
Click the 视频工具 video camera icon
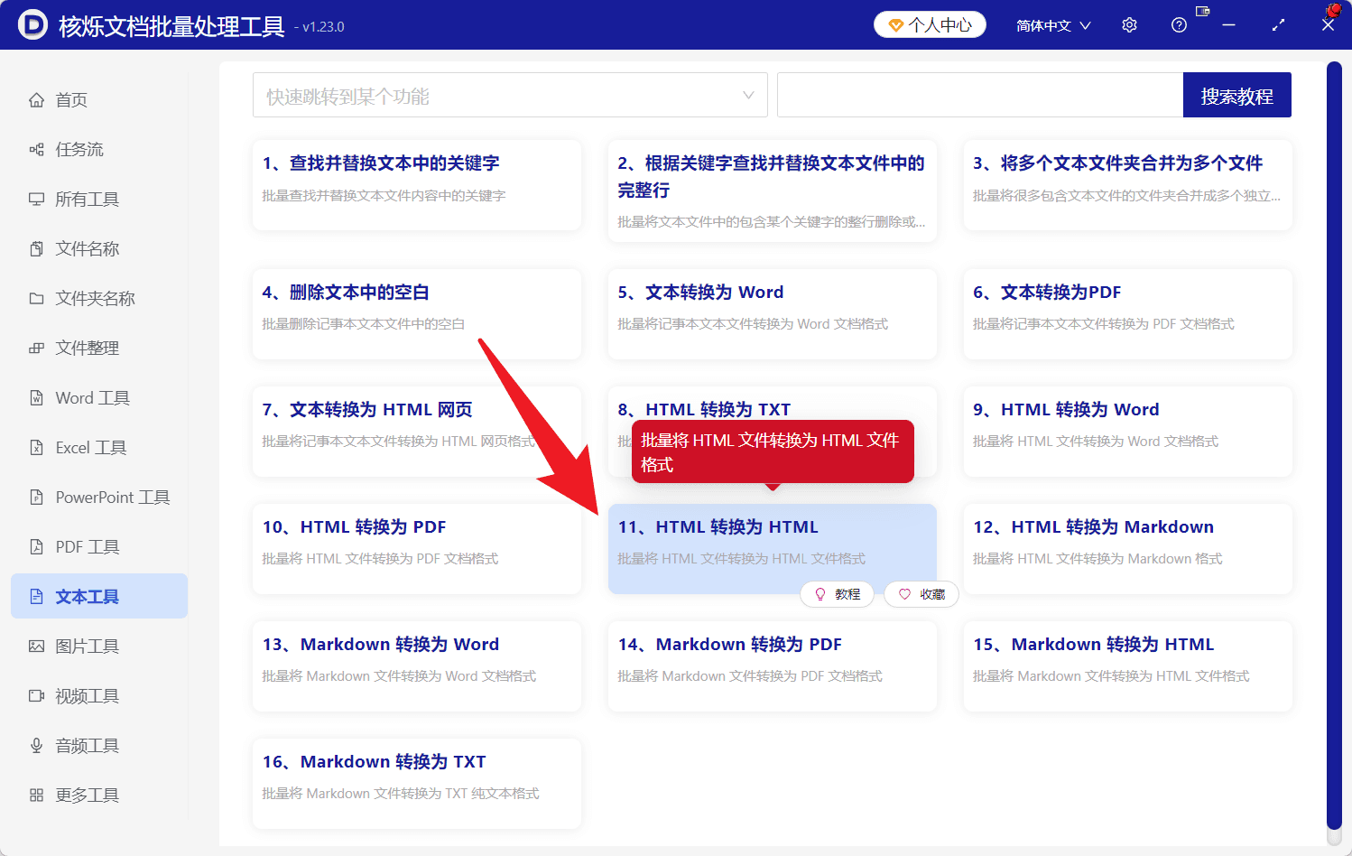(36, 695)
